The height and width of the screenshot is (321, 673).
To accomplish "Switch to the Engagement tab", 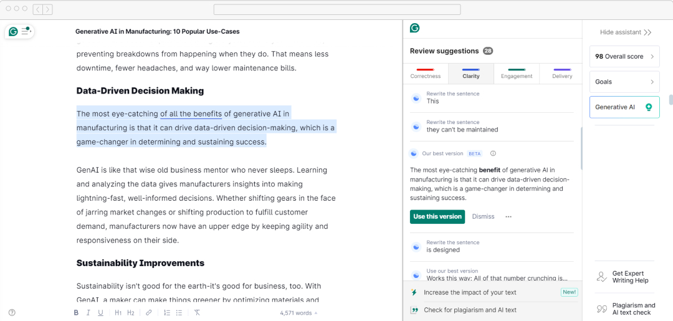I will click(517, 74).
